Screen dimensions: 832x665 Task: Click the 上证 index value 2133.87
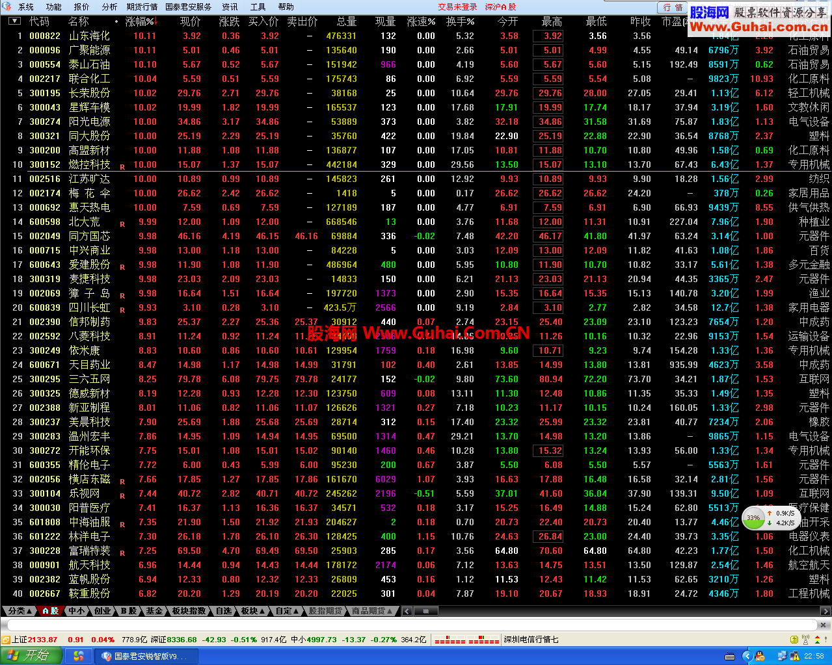[x=42, y=640]
